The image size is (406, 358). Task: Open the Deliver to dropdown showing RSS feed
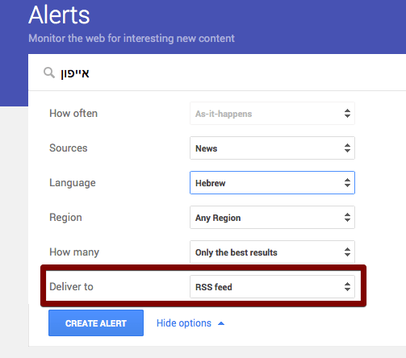[272, 287]
